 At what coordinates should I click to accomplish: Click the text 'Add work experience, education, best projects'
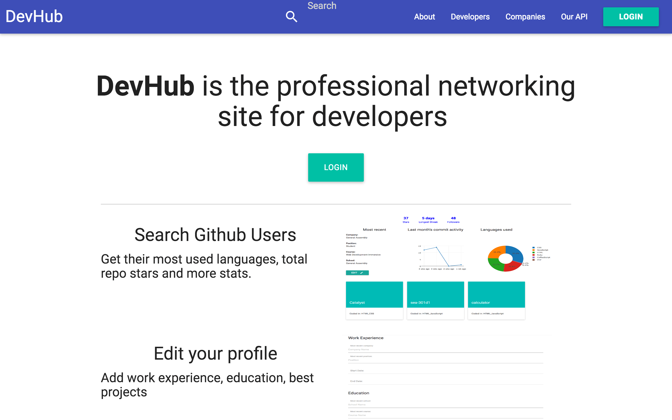click(207, 385)
